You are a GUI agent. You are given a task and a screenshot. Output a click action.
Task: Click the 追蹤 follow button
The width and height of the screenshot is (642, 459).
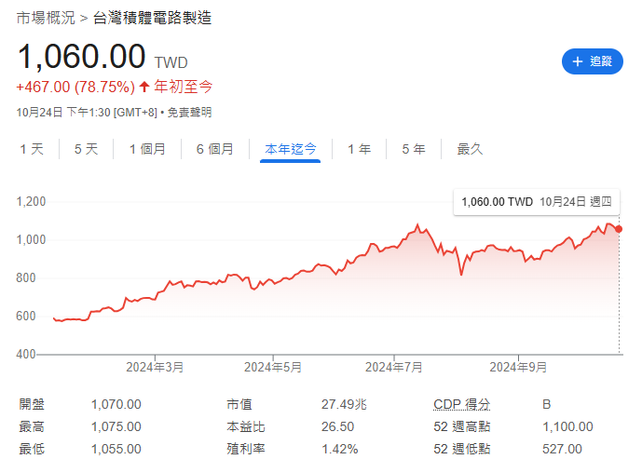pos(592,61)
